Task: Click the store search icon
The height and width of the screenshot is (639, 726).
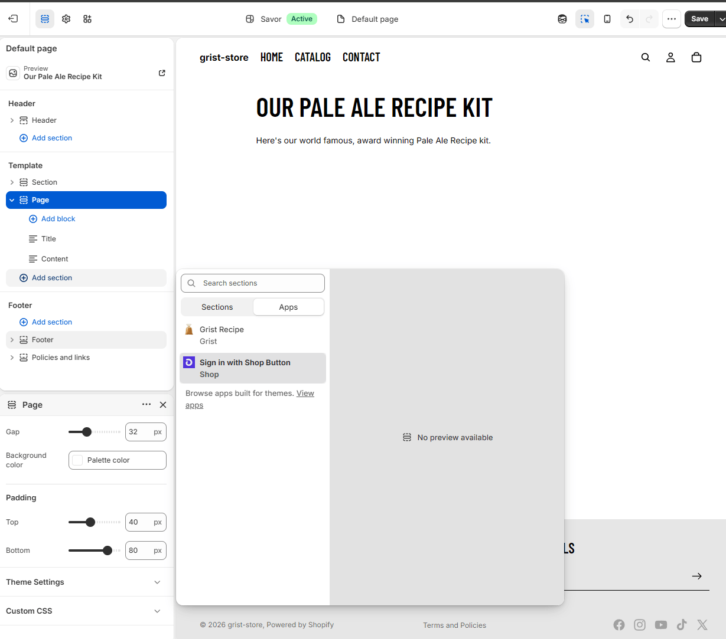Action: click(646, 57)
